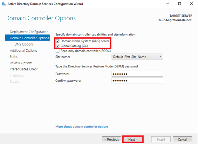Go to Review Options step
Viewport: 198px width, 144px height.
coord(21,63)
